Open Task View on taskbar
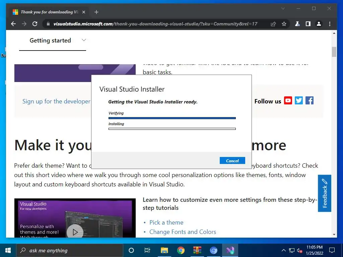The height and width of the screenshot is (257, 343). pos(147,250)
